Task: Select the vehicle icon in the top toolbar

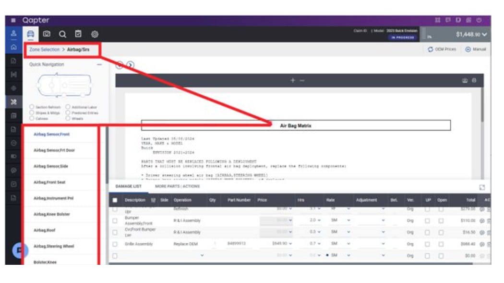Action: tap(29, 34)
